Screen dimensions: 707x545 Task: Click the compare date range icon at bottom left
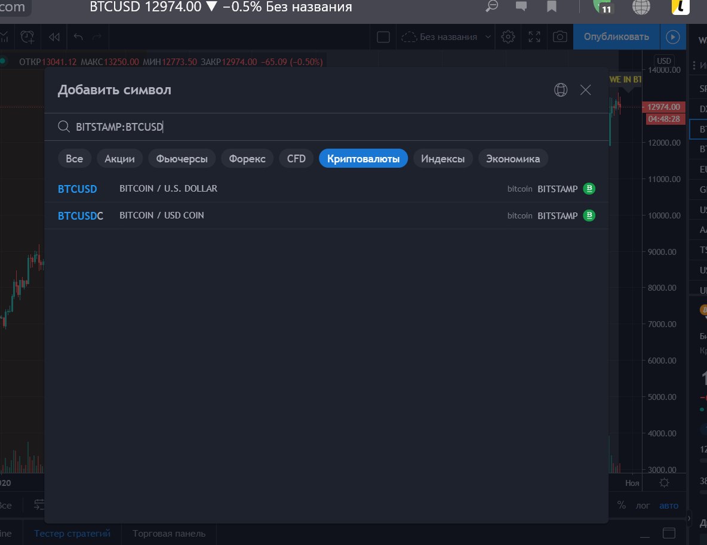39,505
